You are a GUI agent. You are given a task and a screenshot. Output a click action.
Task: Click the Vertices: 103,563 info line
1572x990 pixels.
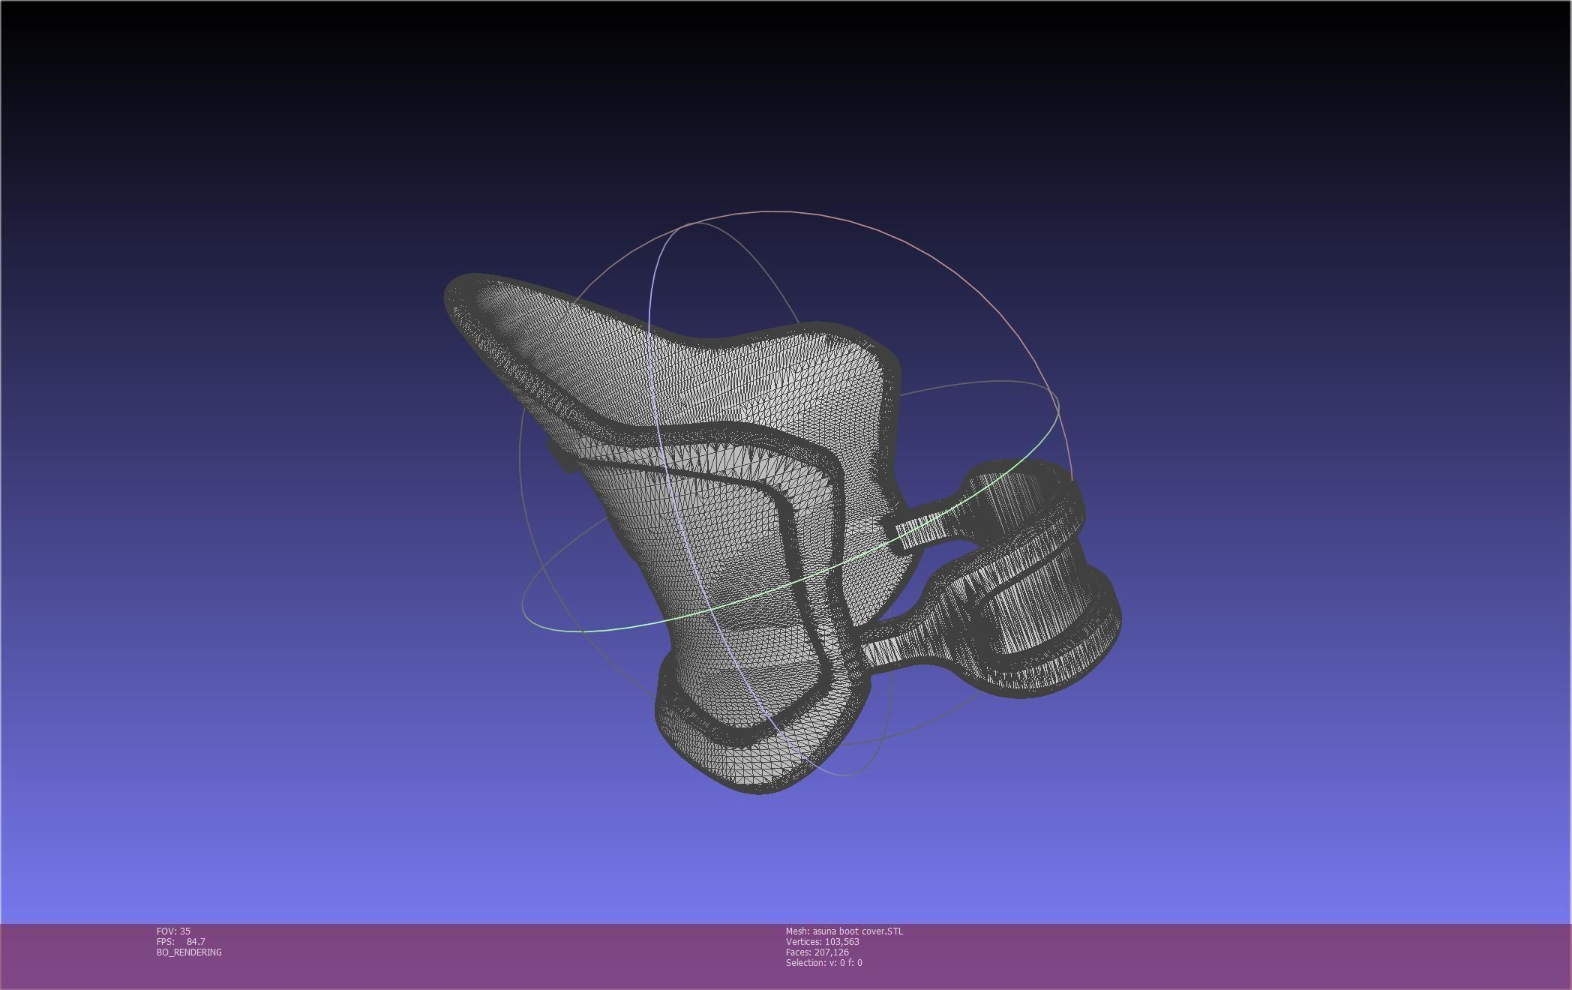pyautogui.click(x=823, y=941)
